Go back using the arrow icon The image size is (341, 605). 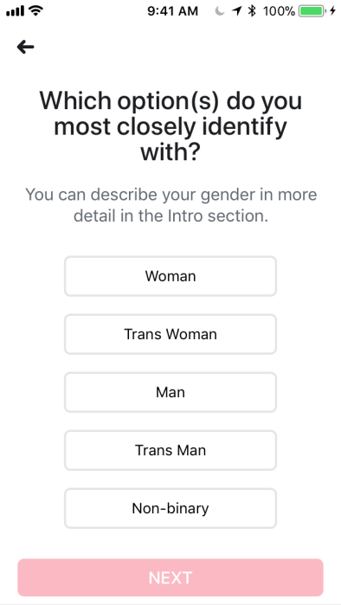pos(25,47)
